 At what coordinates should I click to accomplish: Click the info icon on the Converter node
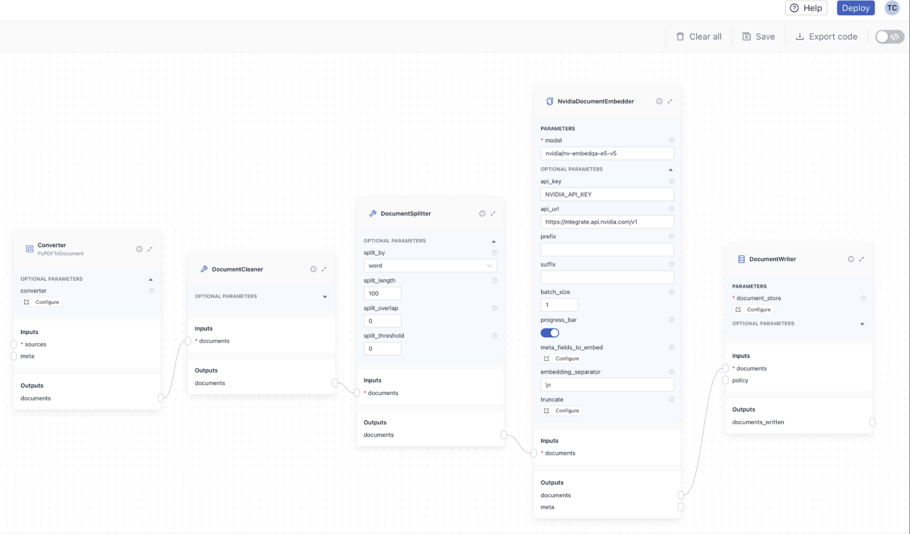[x=139, y=249]
